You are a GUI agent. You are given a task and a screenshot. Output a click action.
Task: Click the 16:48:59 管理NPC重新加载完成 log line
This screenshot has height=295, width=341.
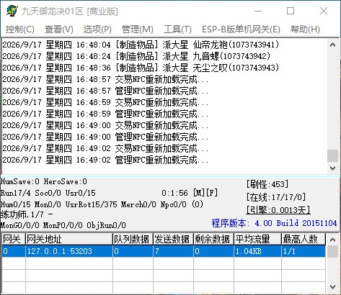(105, 114)
